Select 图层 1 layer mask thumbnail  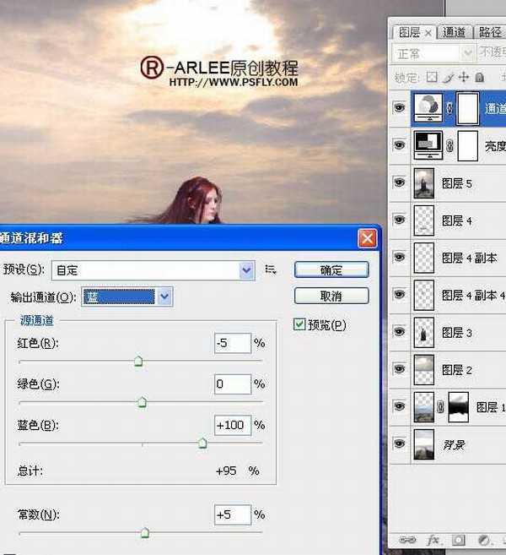pos(458,407)
